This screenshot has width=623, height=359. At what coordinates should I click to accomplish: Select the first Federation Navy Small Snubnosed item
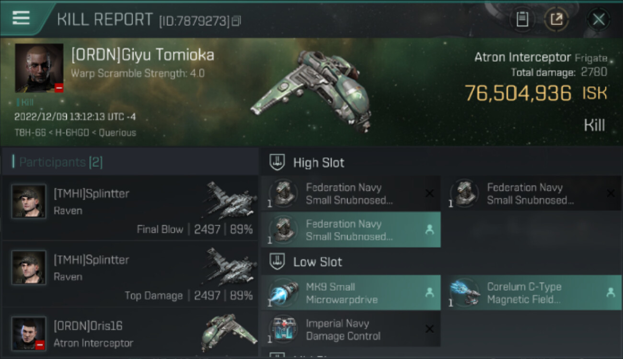[x=350, y=193]
